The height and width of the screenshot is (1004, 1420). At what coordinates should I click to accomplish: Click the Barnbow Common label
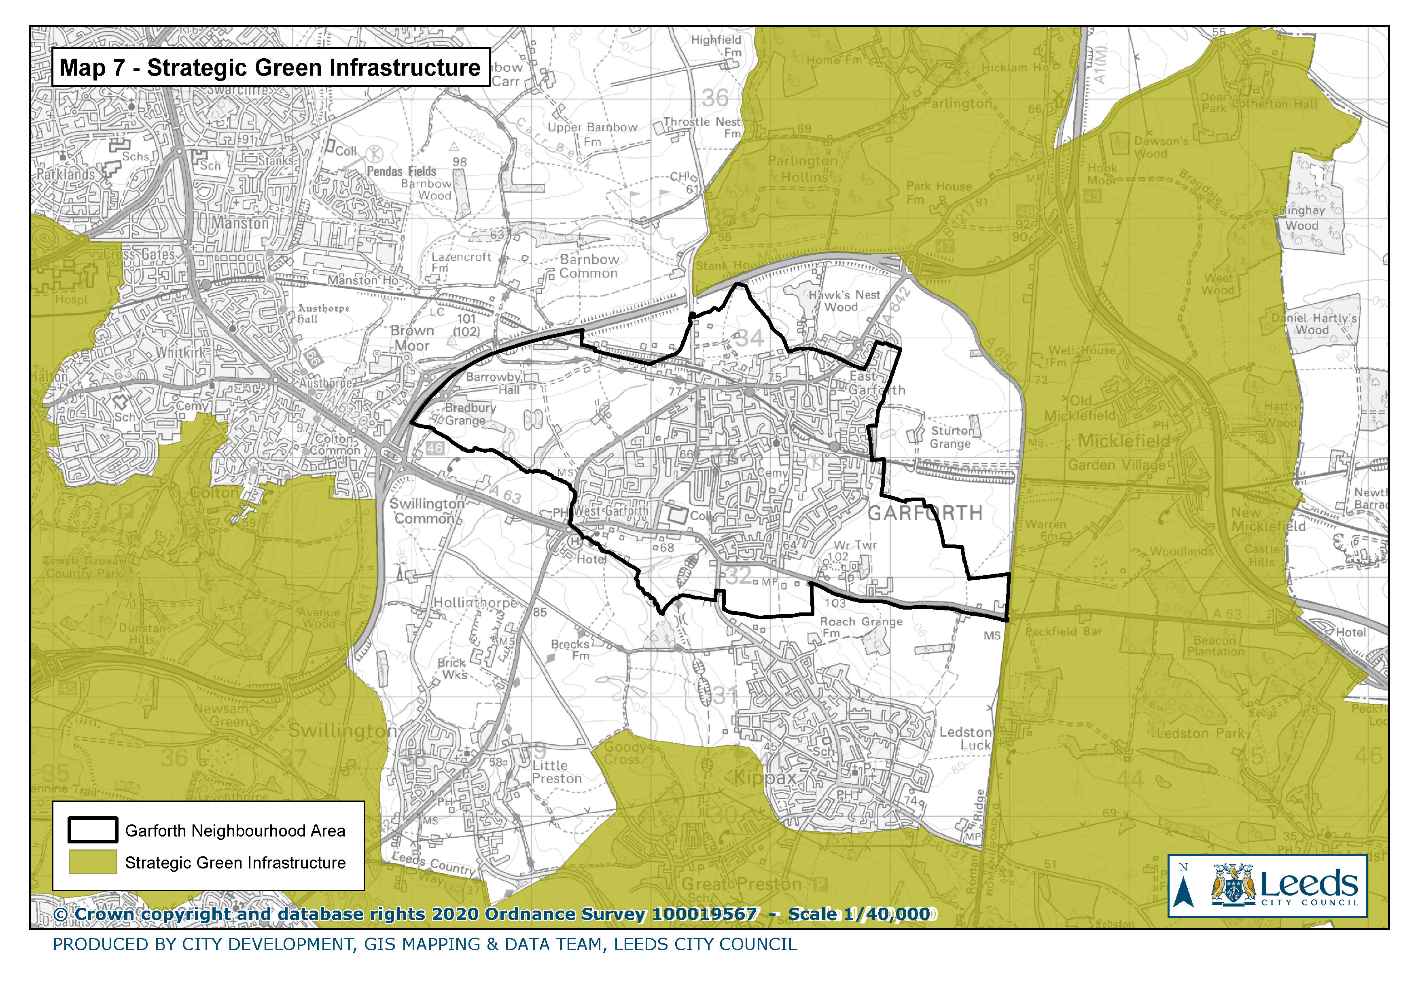point(589,267)
